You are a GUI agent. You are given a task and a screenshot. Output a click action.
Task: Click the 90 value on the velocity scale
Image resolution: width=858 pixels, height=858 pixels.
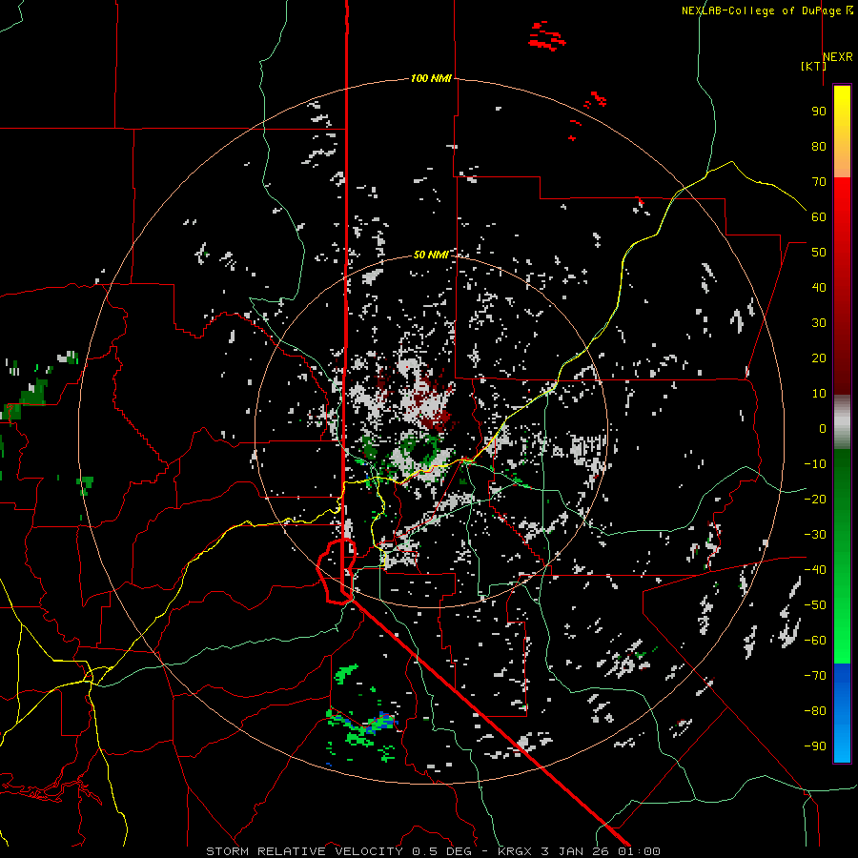819,112
